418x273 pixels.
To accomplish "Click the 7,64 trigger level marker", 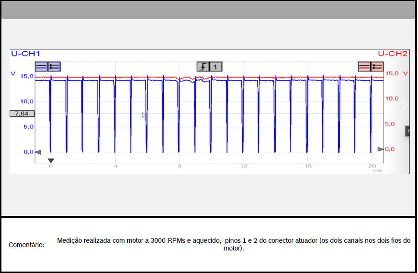I will coord(22,114).
